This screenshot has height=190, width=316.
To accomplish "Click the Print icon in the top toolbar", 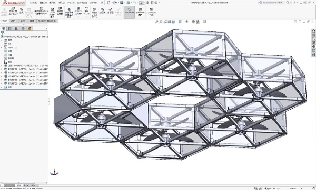I will 128,3.
